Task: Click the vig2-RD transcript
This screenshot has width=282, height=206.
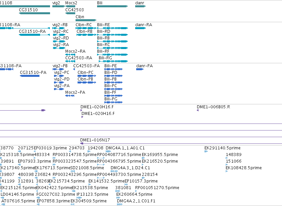Action: point(59,41)
